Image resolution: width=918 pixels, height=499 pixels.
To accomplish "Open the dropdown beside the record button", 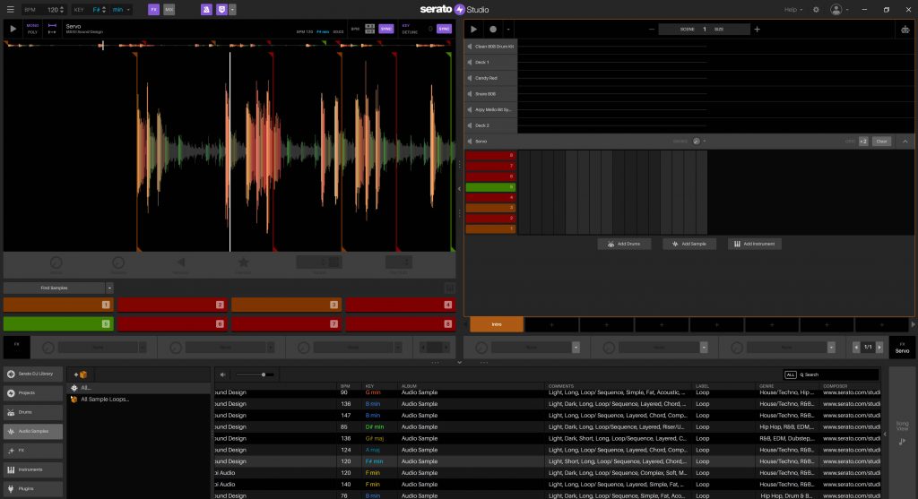I will tap(507, 30).
